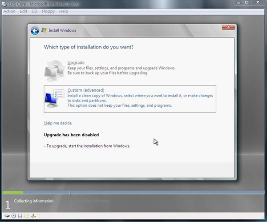Click the back arrow in Install Windows
Screen dimensions: 267x222
pos(35,30)
